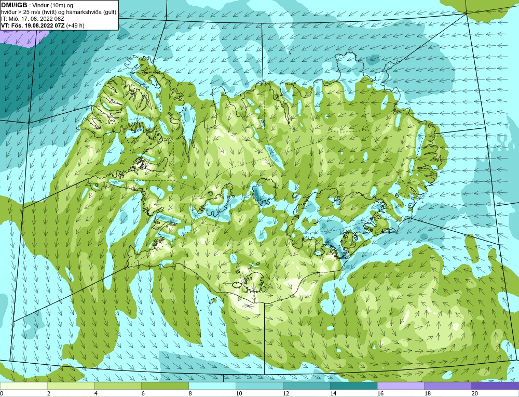The height and width of the screenshot is (397, 519).
Task: Click the 16–18 m/s light purple legend swatch
Action: tap(401, 386)
